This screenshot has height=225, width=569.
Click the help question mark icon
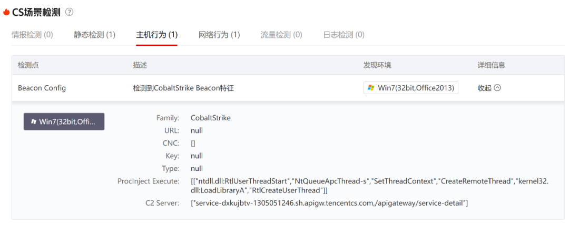coord(69,12)
